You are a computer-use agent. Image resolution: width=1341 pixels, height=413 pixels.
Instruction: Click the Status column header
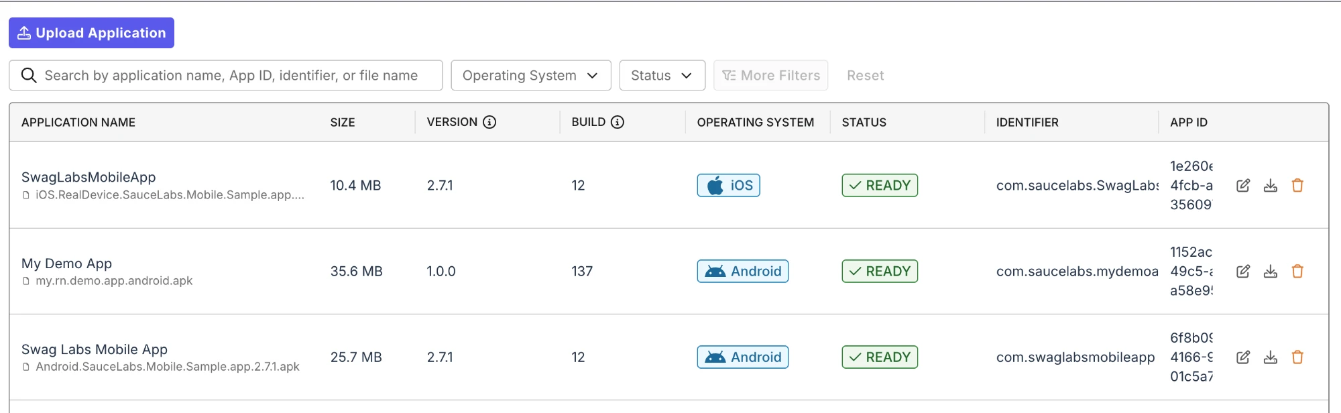[x=864, y=122]
